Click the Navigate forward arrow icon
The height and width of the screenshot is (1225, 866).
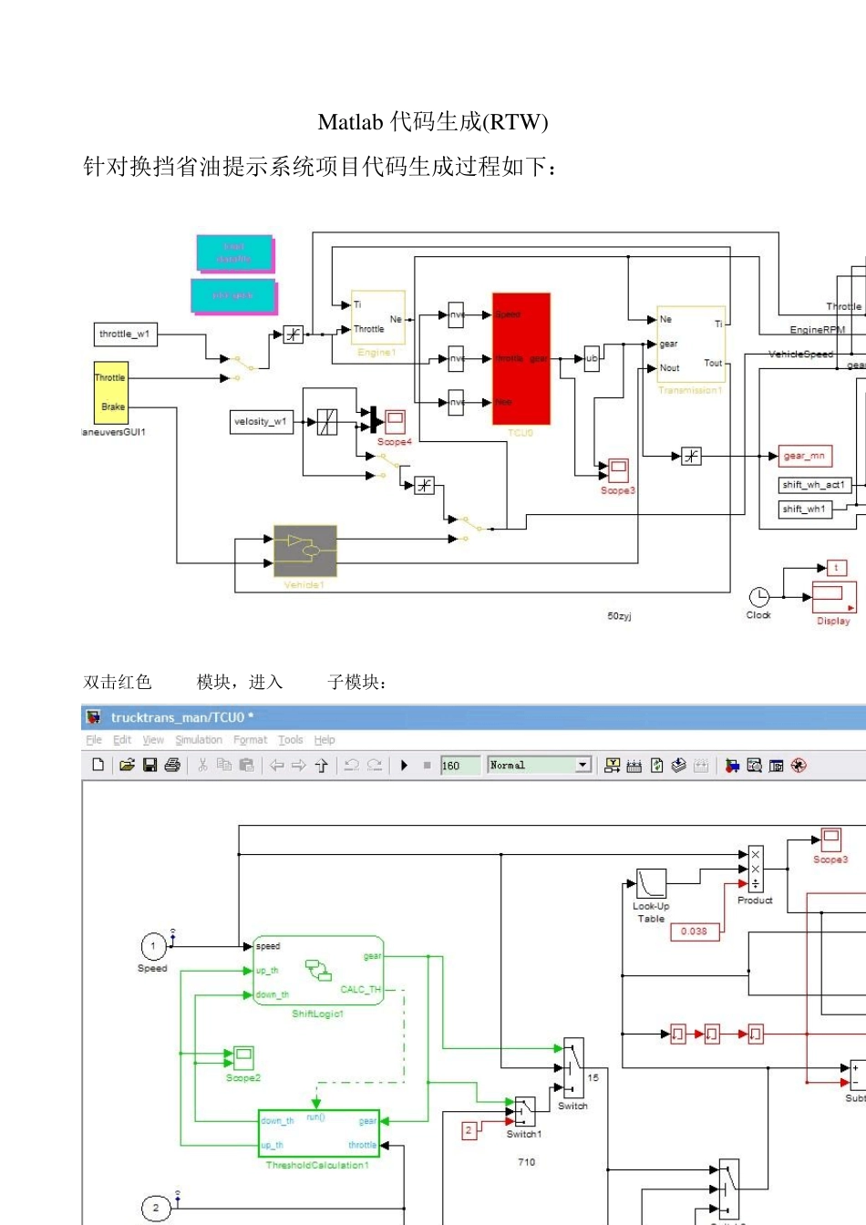(x=299, y=766)
